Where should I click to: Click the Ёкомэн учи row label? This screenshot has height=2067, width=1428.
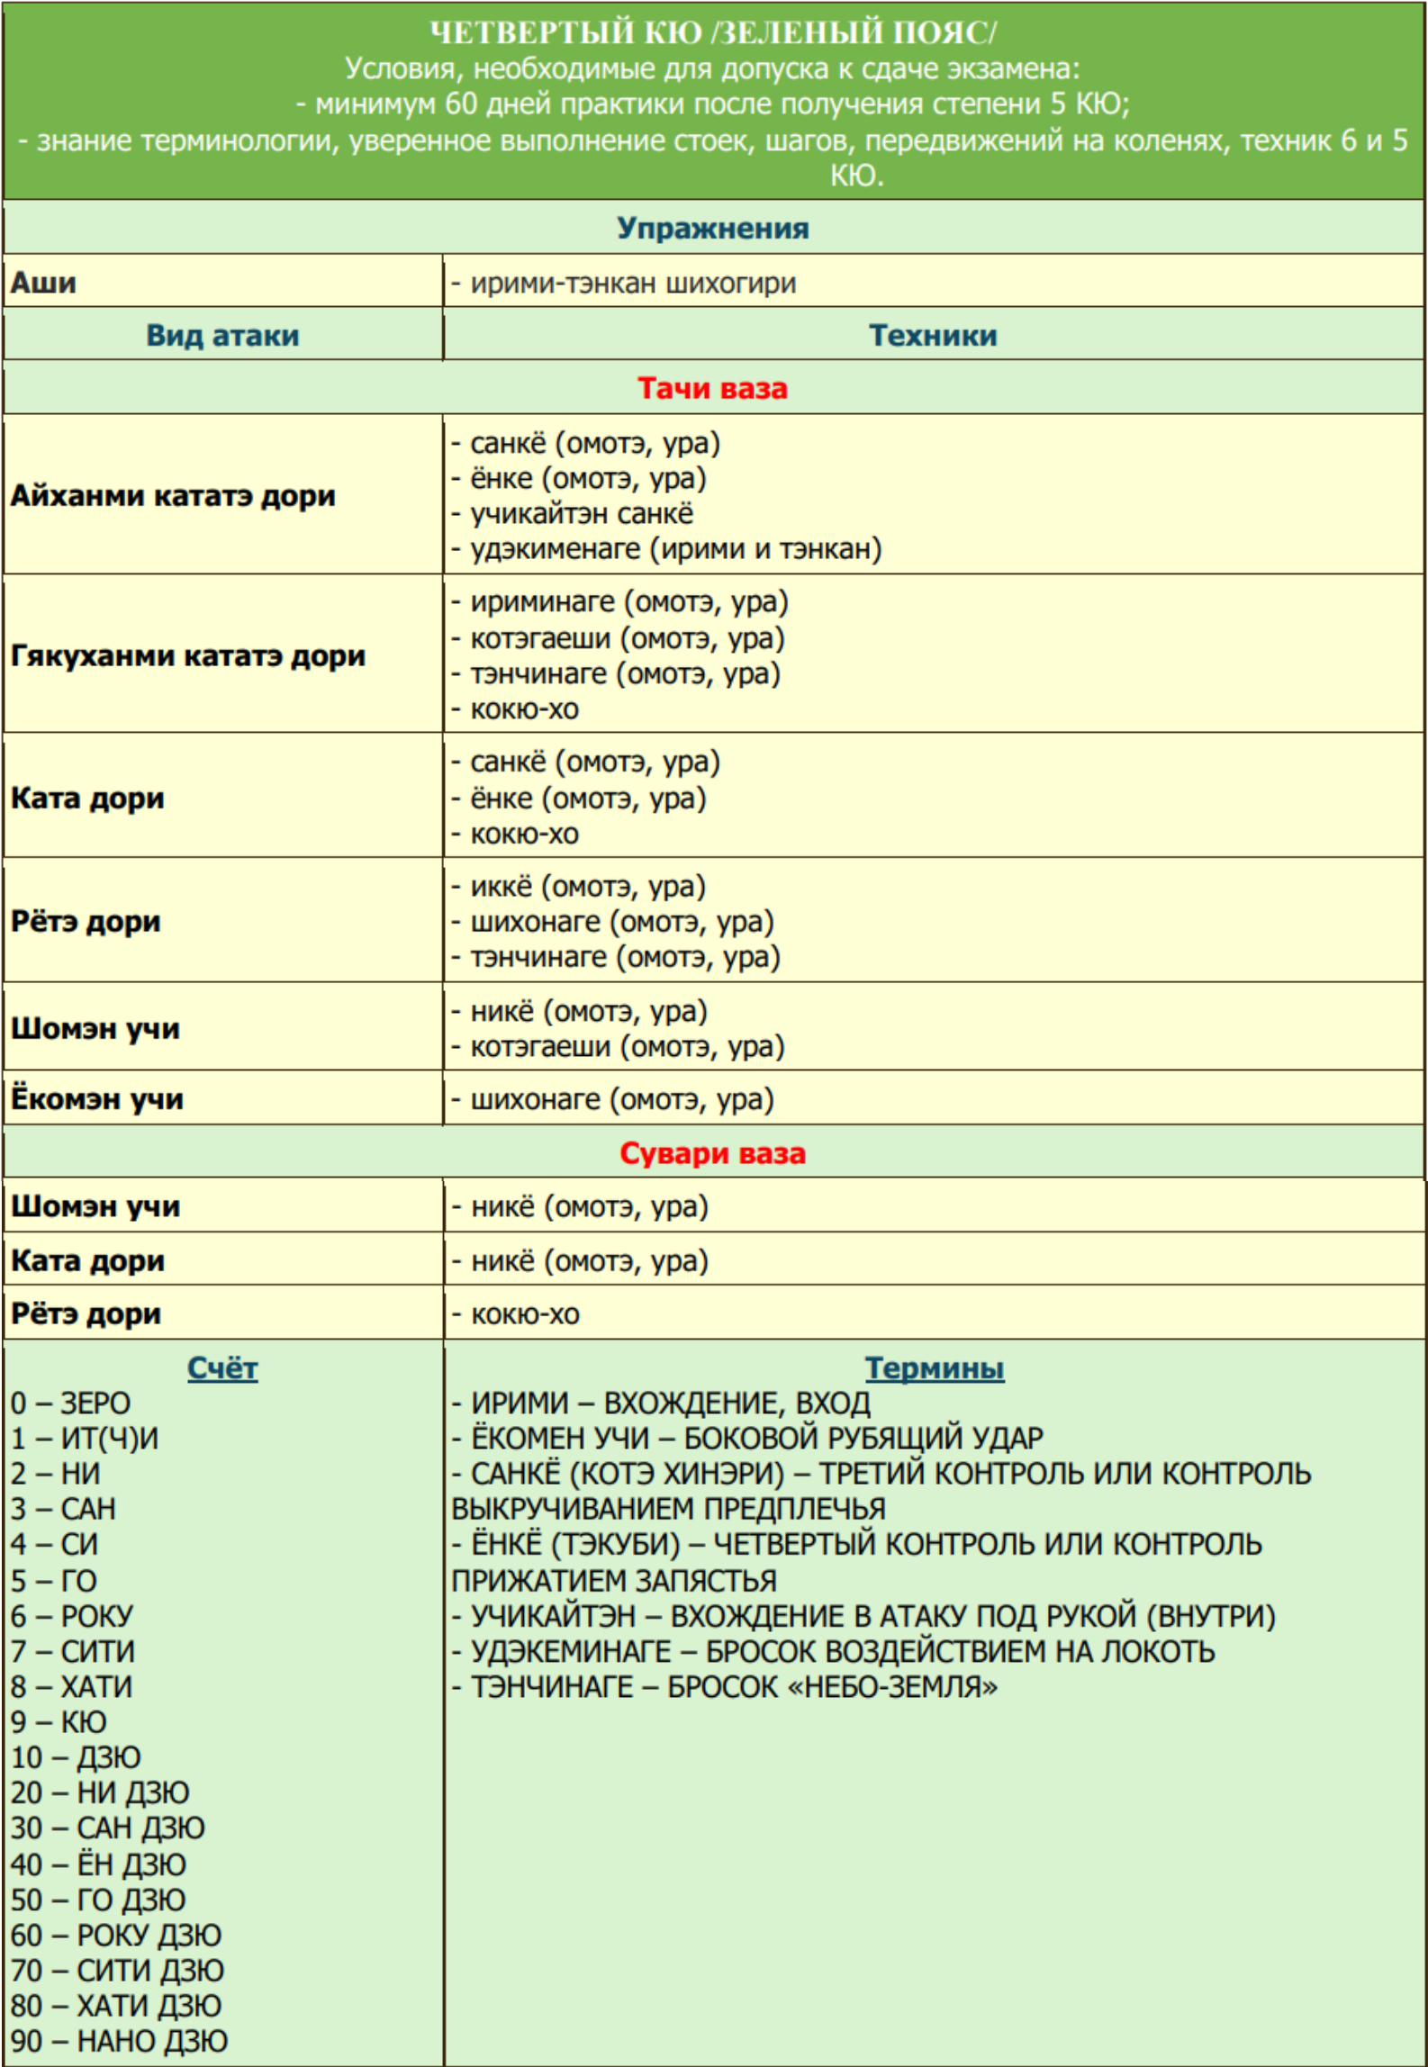97,1098
